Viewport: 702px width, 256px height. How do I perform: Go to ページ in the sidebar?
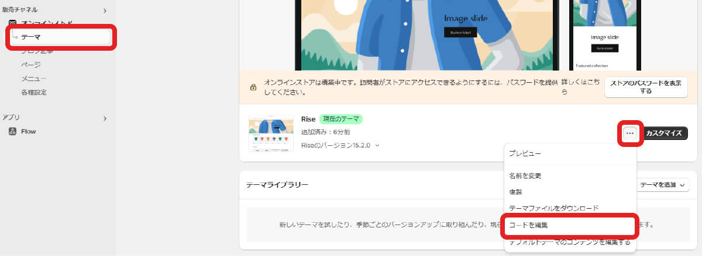(x=31, y=64)
